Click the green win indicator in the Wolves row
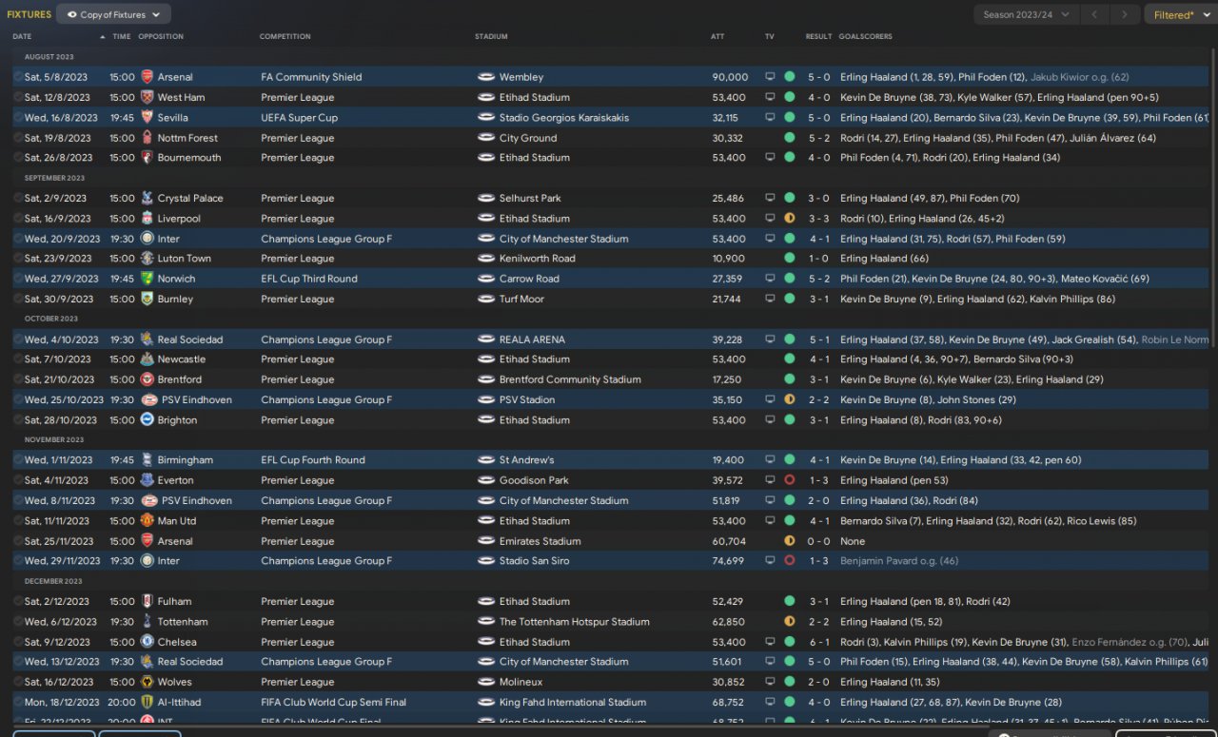The image size is (1218, 737). [x=789, y=682]
